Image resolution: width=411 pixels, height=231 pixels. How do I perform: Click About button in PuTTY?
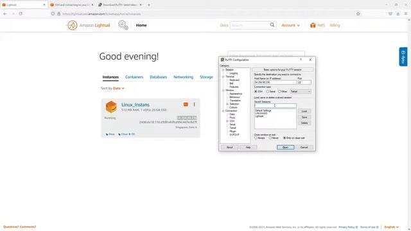click(x=230, y=147)
